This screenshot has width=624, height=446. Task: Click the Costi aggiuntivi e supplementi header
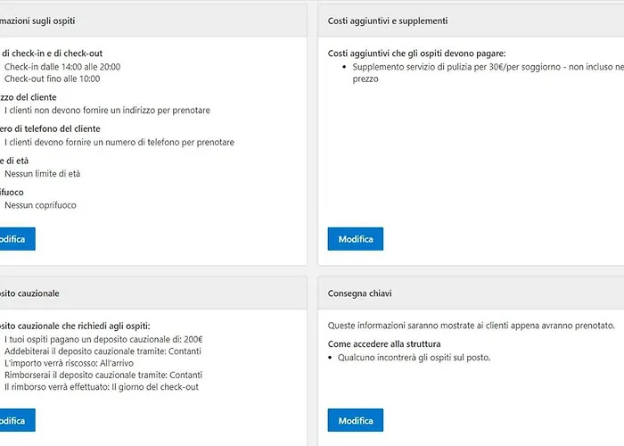388,21
